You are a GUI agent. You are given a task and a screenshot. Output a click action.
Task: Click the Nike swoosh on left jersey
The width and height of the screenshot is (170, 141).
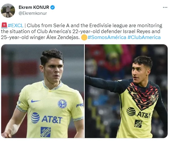point(35,101)
